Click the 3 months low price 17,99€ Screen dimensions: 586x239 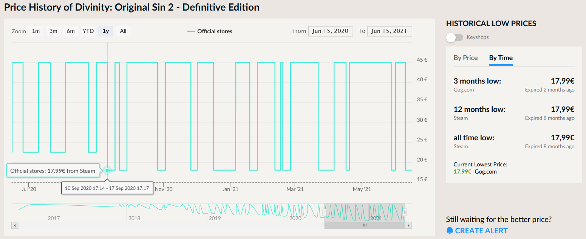tap(563, 81)
